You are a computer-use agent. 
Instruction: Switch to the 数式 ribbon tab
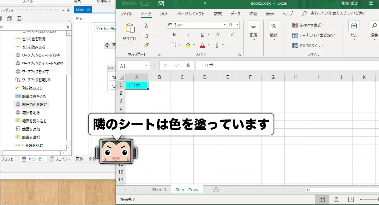pyautogui.click(x=218, y=14)
